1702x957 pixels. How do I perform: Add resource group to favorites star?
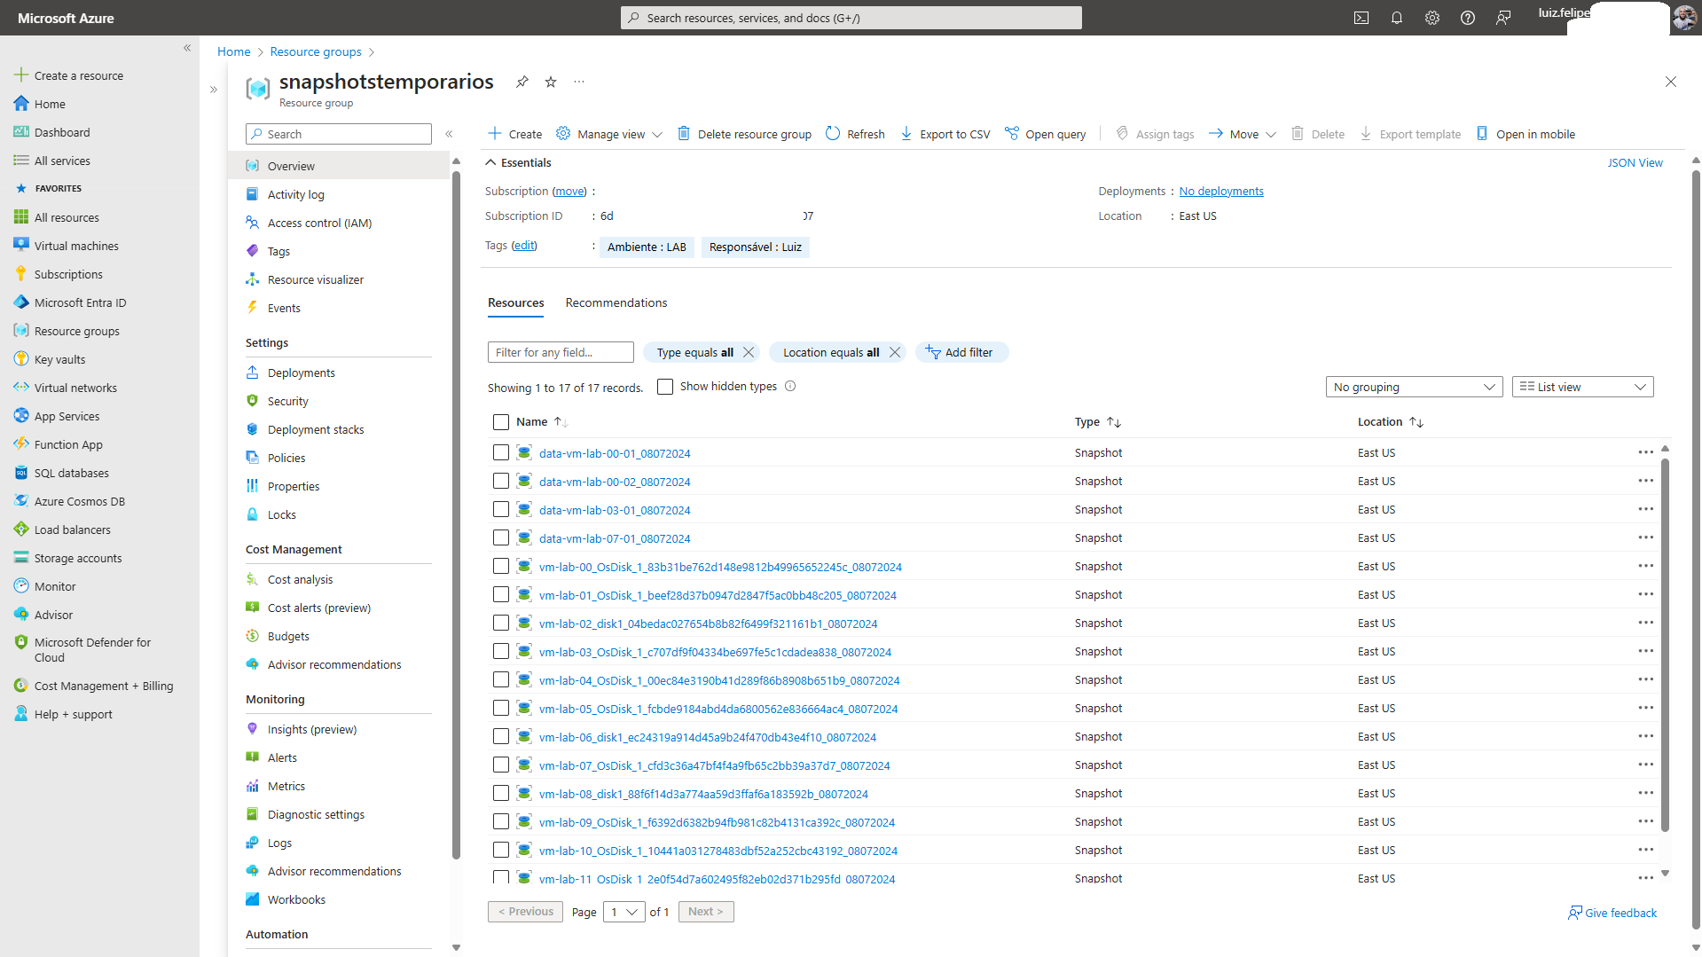[x=551, y=82]
